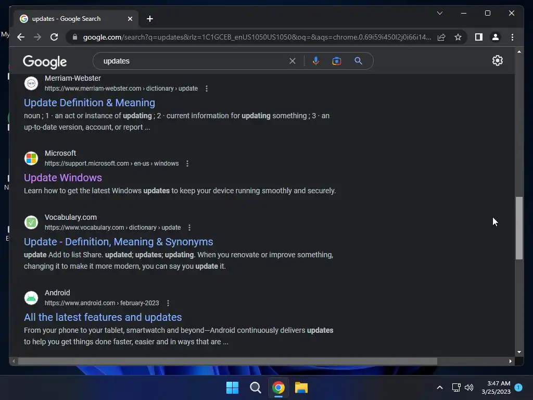Open a new browser tab
This screenshot has width=533, height=400.
click(150, 19)
